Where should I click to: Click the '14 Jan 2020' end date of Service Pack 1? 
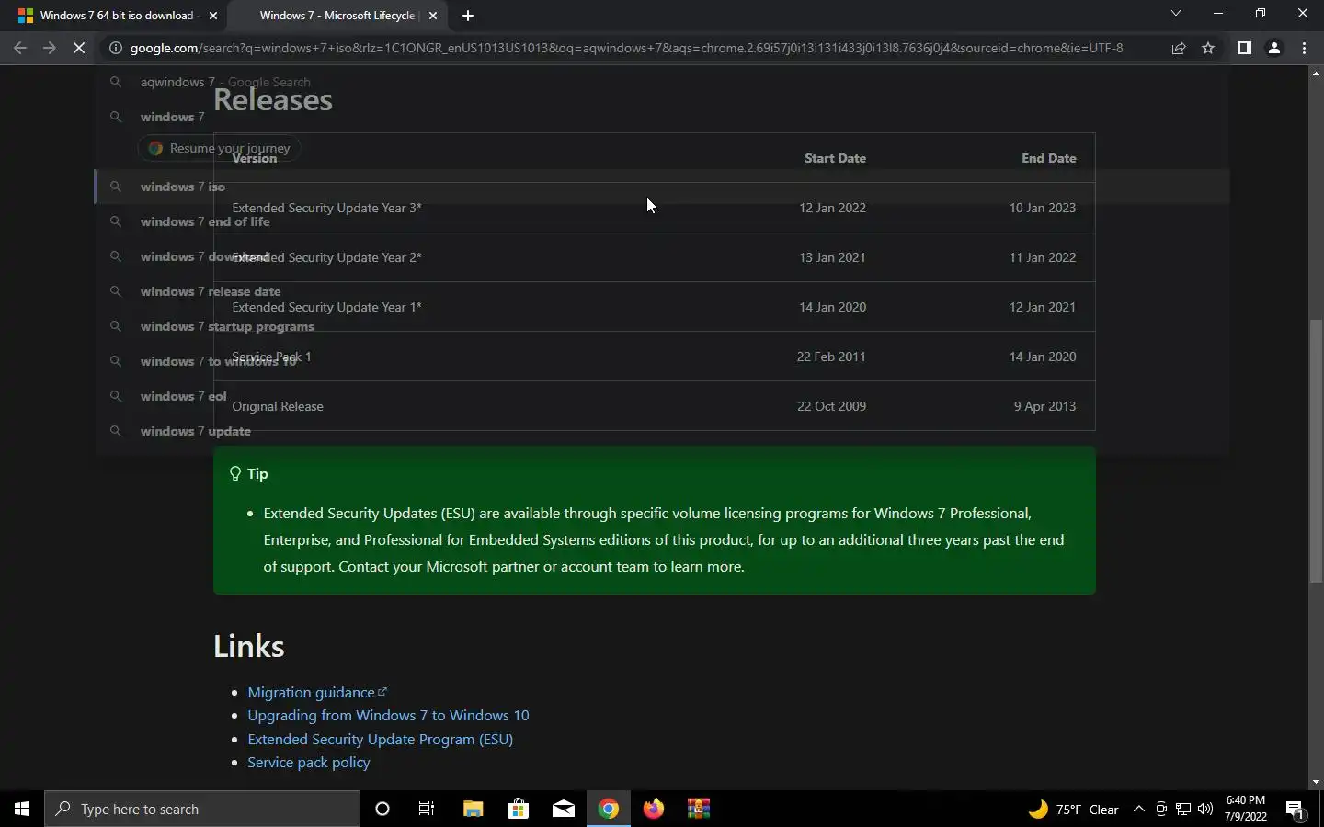1043,357
